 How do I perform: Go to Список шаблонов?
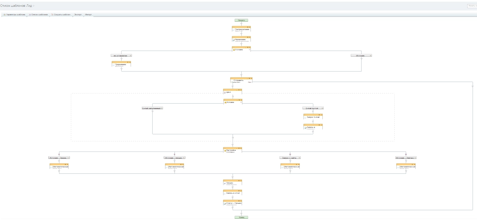point(39,15)
